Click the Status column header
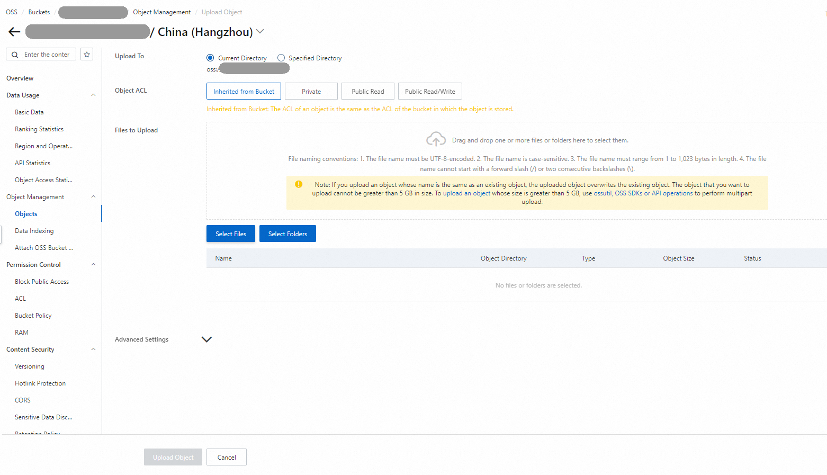827x475 pixels. [x=752, y=258]
